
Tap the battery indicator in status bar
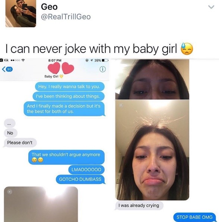[x=105, y=60]
